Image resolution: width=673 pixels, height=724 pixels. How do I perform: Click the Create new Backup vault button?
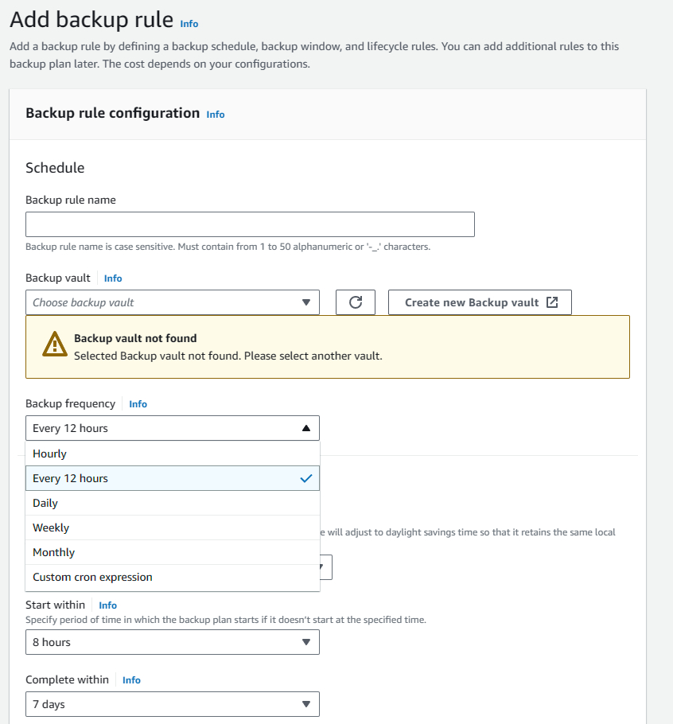click(480, 302)
